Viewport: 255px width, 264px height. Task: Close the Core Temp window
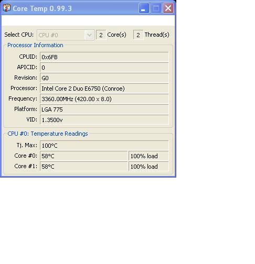tap(168, 8)
